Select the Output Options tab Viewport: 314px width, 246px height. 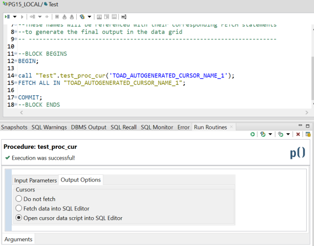pyautogui.click(x=81, y=180)
